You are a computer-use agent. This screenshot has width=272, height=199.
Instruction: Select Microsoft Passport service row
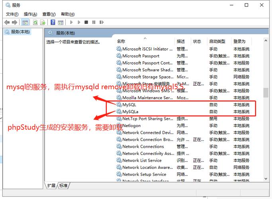tap(184, 56)
